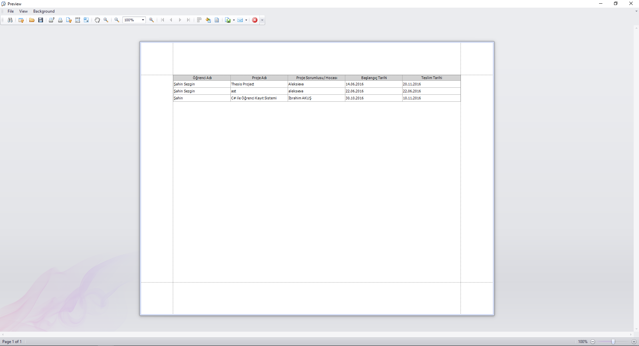This screenshot has width=639, height=346.
Task: Click the status bar zoom minus button
Action: coord(593,342)
